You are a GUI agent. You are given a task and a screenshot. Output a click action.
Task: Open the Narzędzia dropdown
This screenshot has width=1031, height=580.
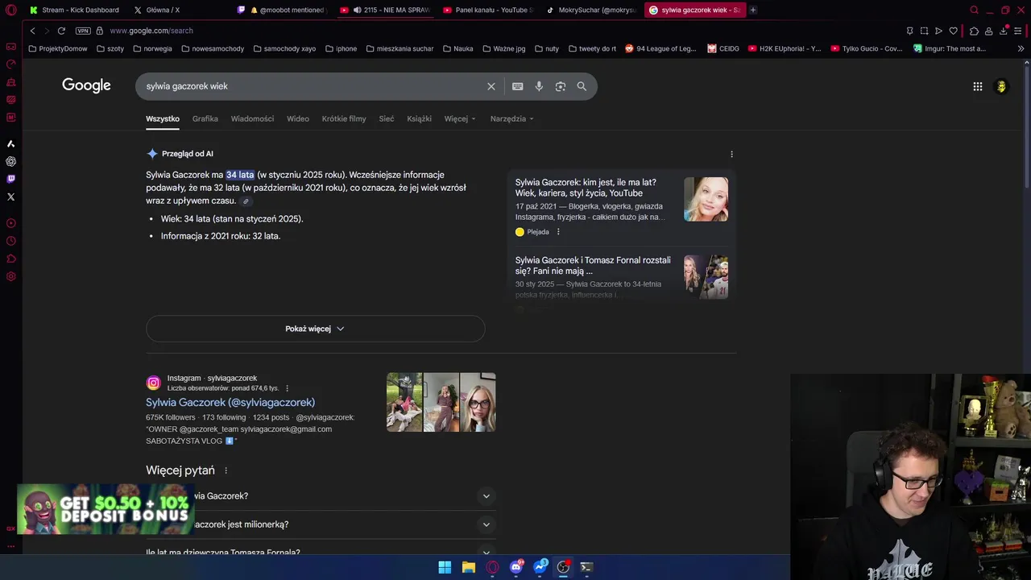click(x=512, y=118)
